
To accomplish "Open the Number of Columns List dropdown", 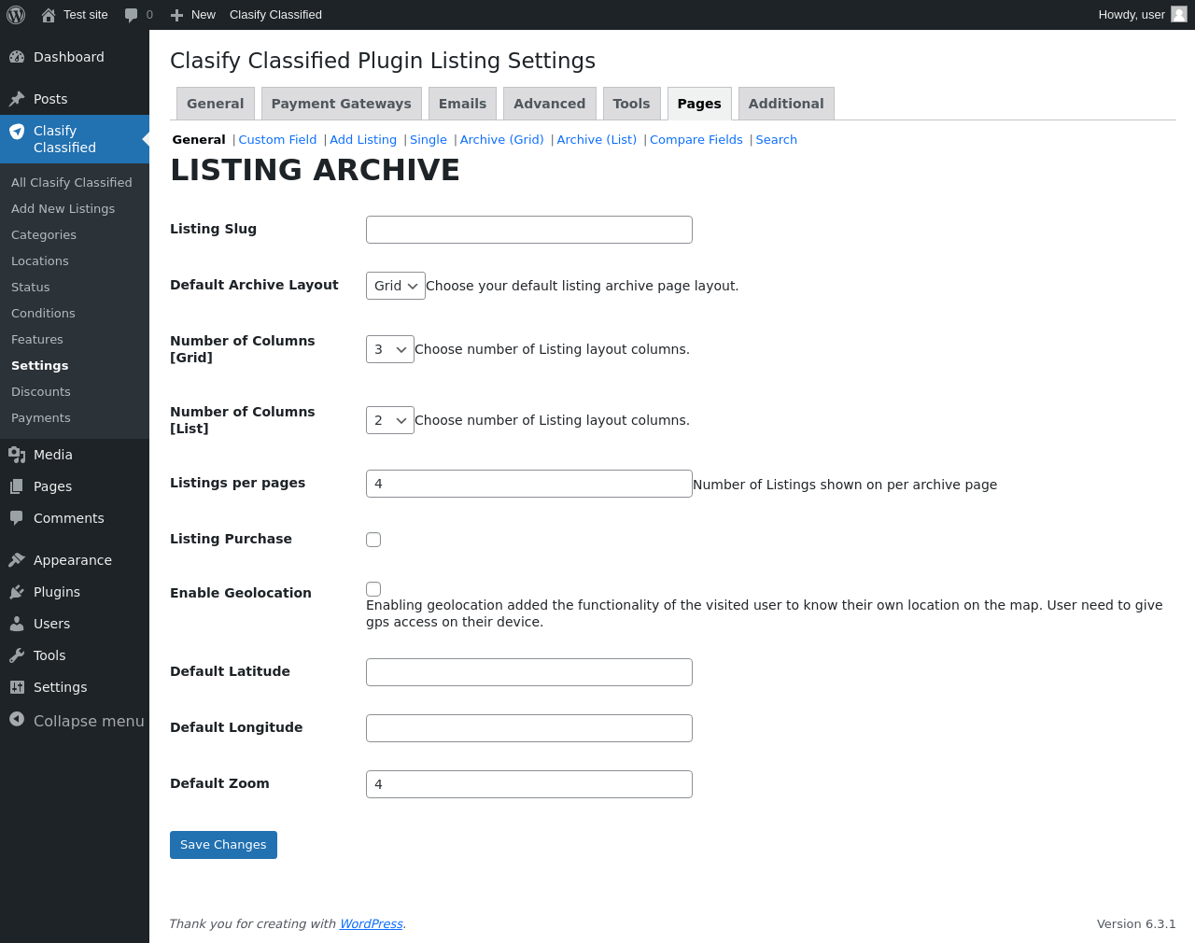I will pos(390,420).
